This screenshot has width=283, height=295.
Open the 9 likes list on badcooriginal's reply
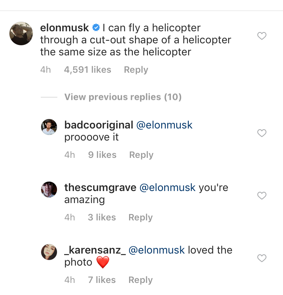coord(102,155)
